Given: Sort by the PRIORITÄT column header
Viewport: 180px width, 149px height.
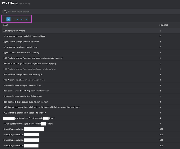Looking at the screenshot, I should tap(164, 25).
